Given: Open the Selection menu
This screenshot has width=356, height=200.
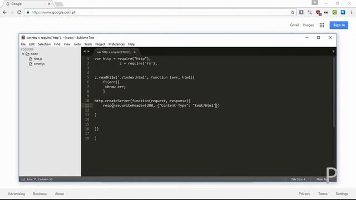Looking at the screenshot, I should 44,44.
